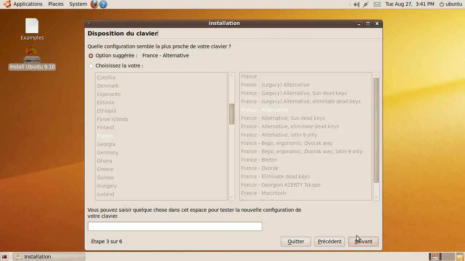Select plain 'France' layout variant
Image resolution: width=465 pixels, height=261 pixels.
[x=306, y=76]
